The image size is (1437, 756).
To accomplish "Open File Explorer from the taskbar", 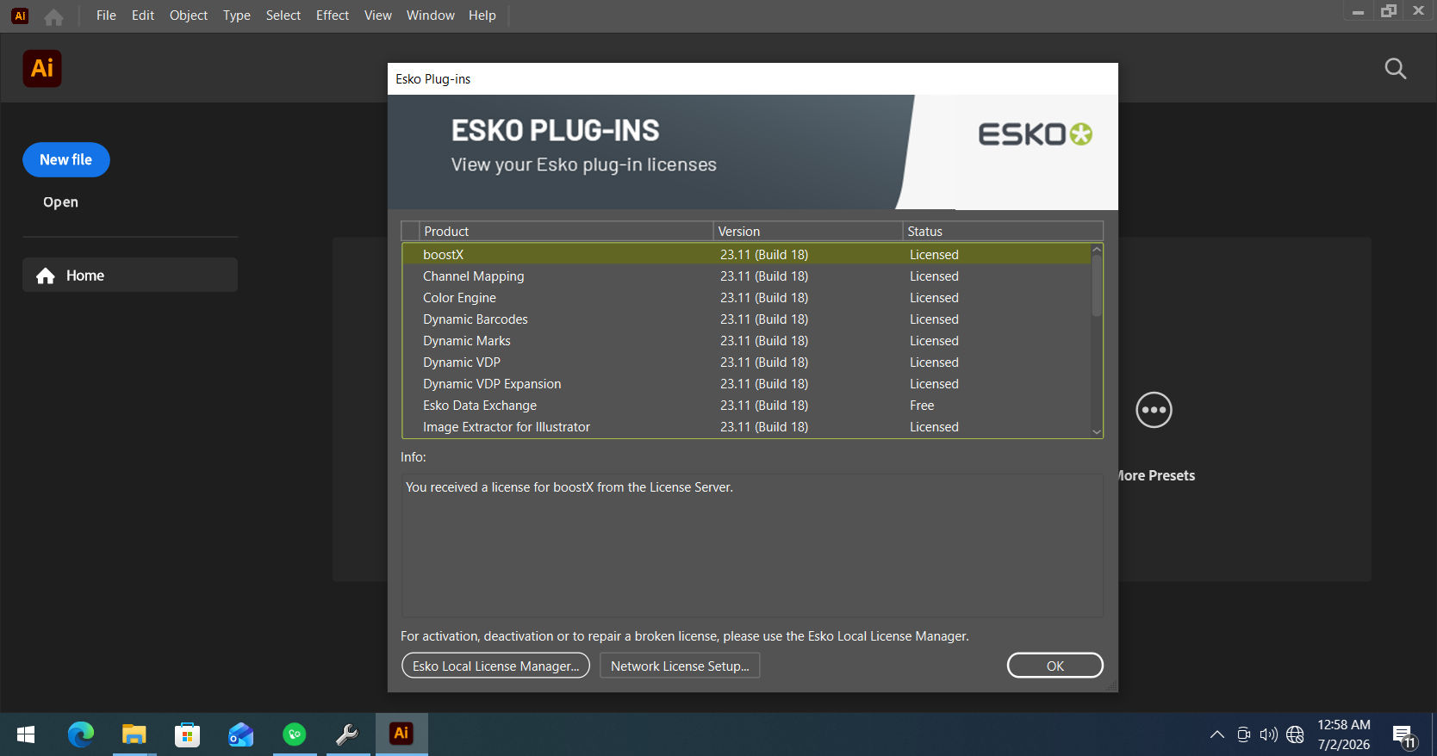I will pyautogui.click(x=134, y=734).
